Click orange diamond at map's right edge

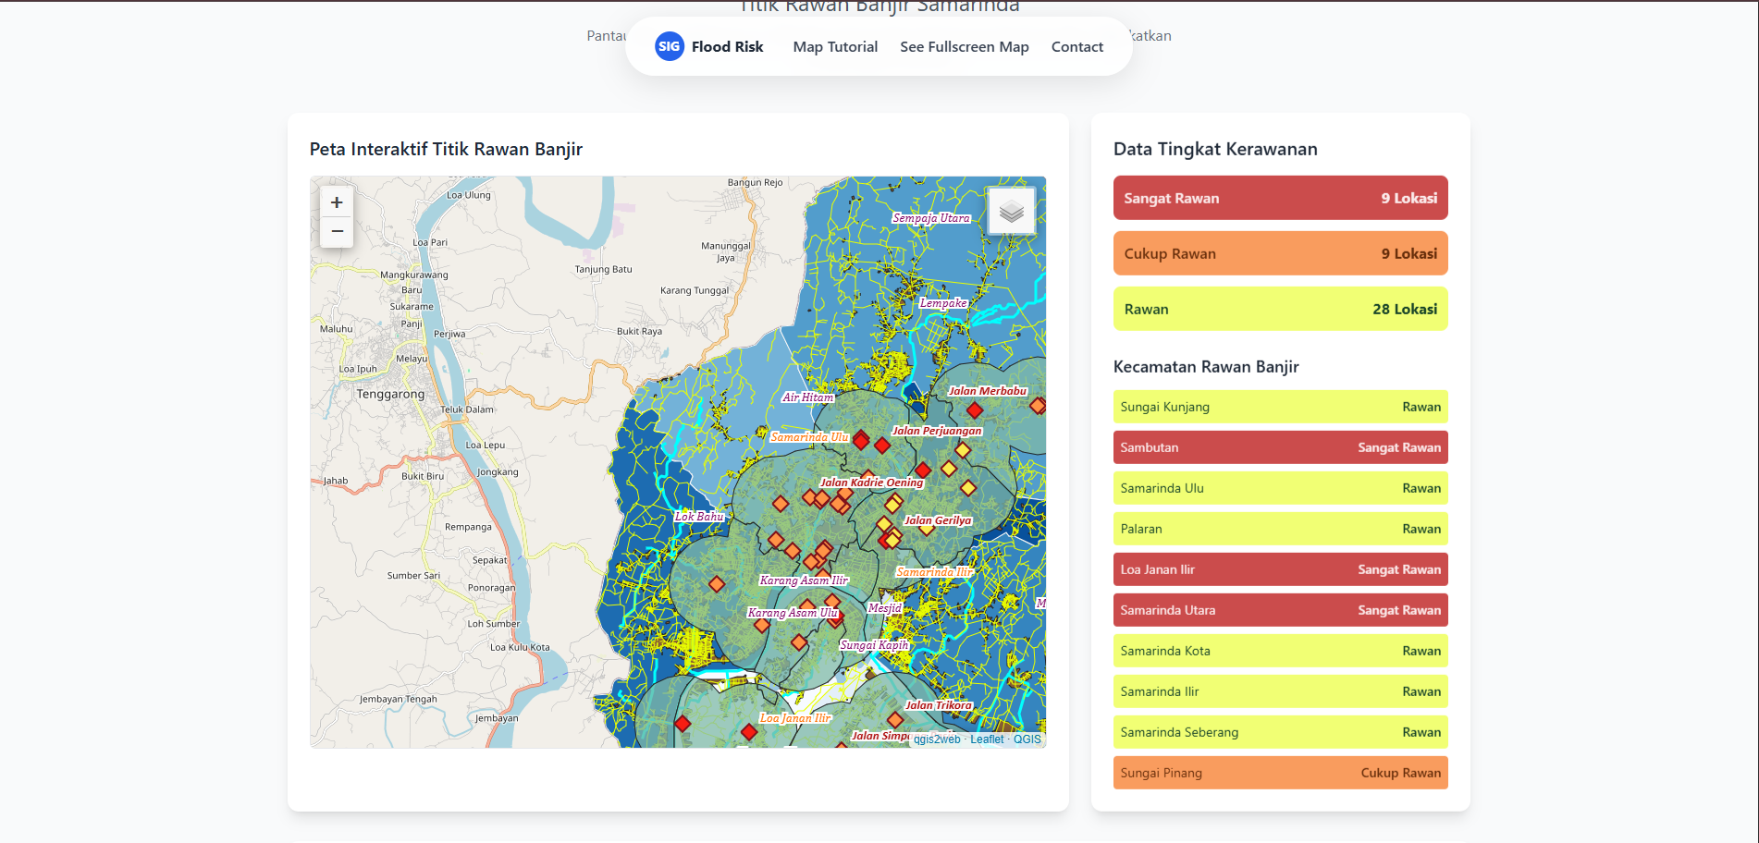(x=1038, y=406)
